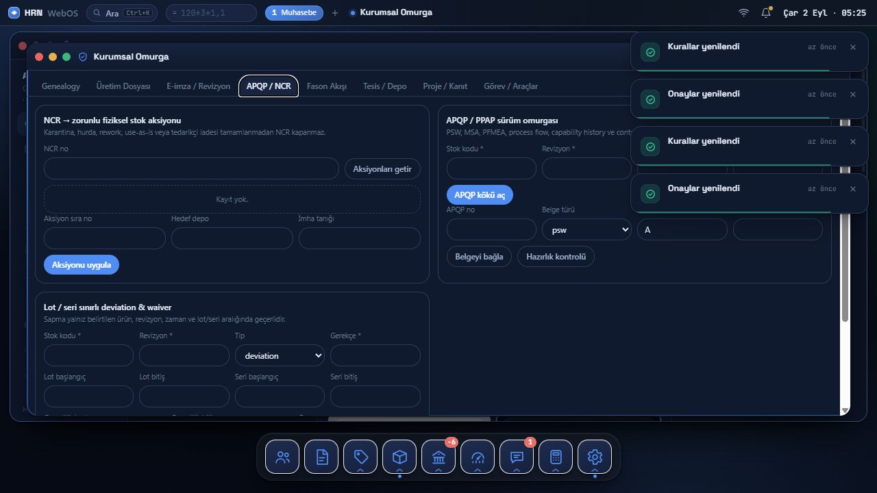Dismiss the last 'Onaylar yenilendi' notification
This screenshot has height=493, width=877.
(853, 189)
